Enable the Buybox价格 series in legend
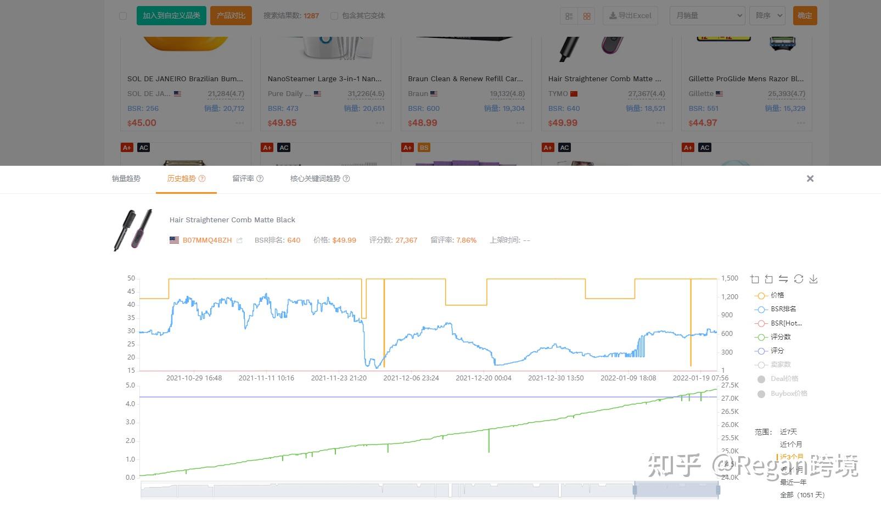This screenshot has width=881, height=505. pos(782,394)
